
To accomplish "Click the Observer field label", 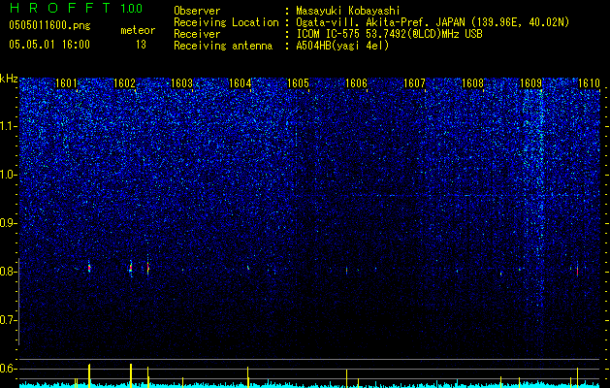I will [197, 11].
